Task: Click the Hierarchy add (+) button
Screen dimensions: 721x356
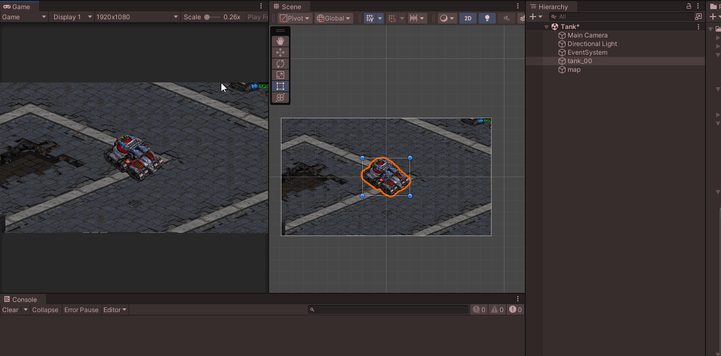Action: 532,17
